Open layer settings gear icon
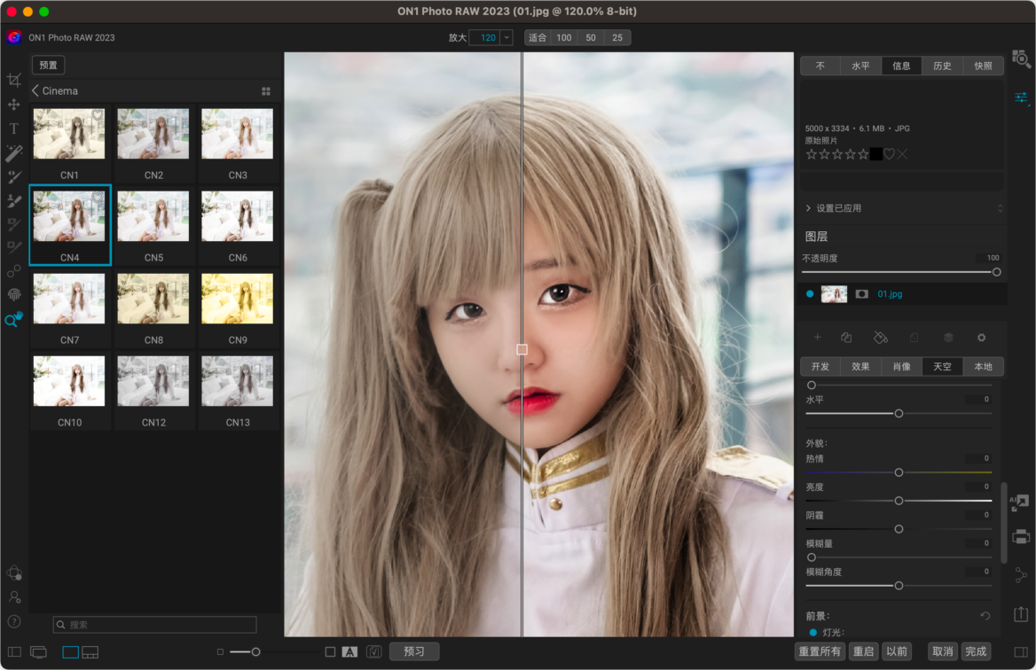This screenshot has width=1036, height=670. (x=981, y=338)
